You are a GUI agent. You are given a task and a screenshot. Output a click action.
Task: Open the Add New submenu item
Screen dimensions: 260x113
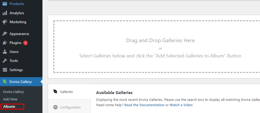pos(10,99)
